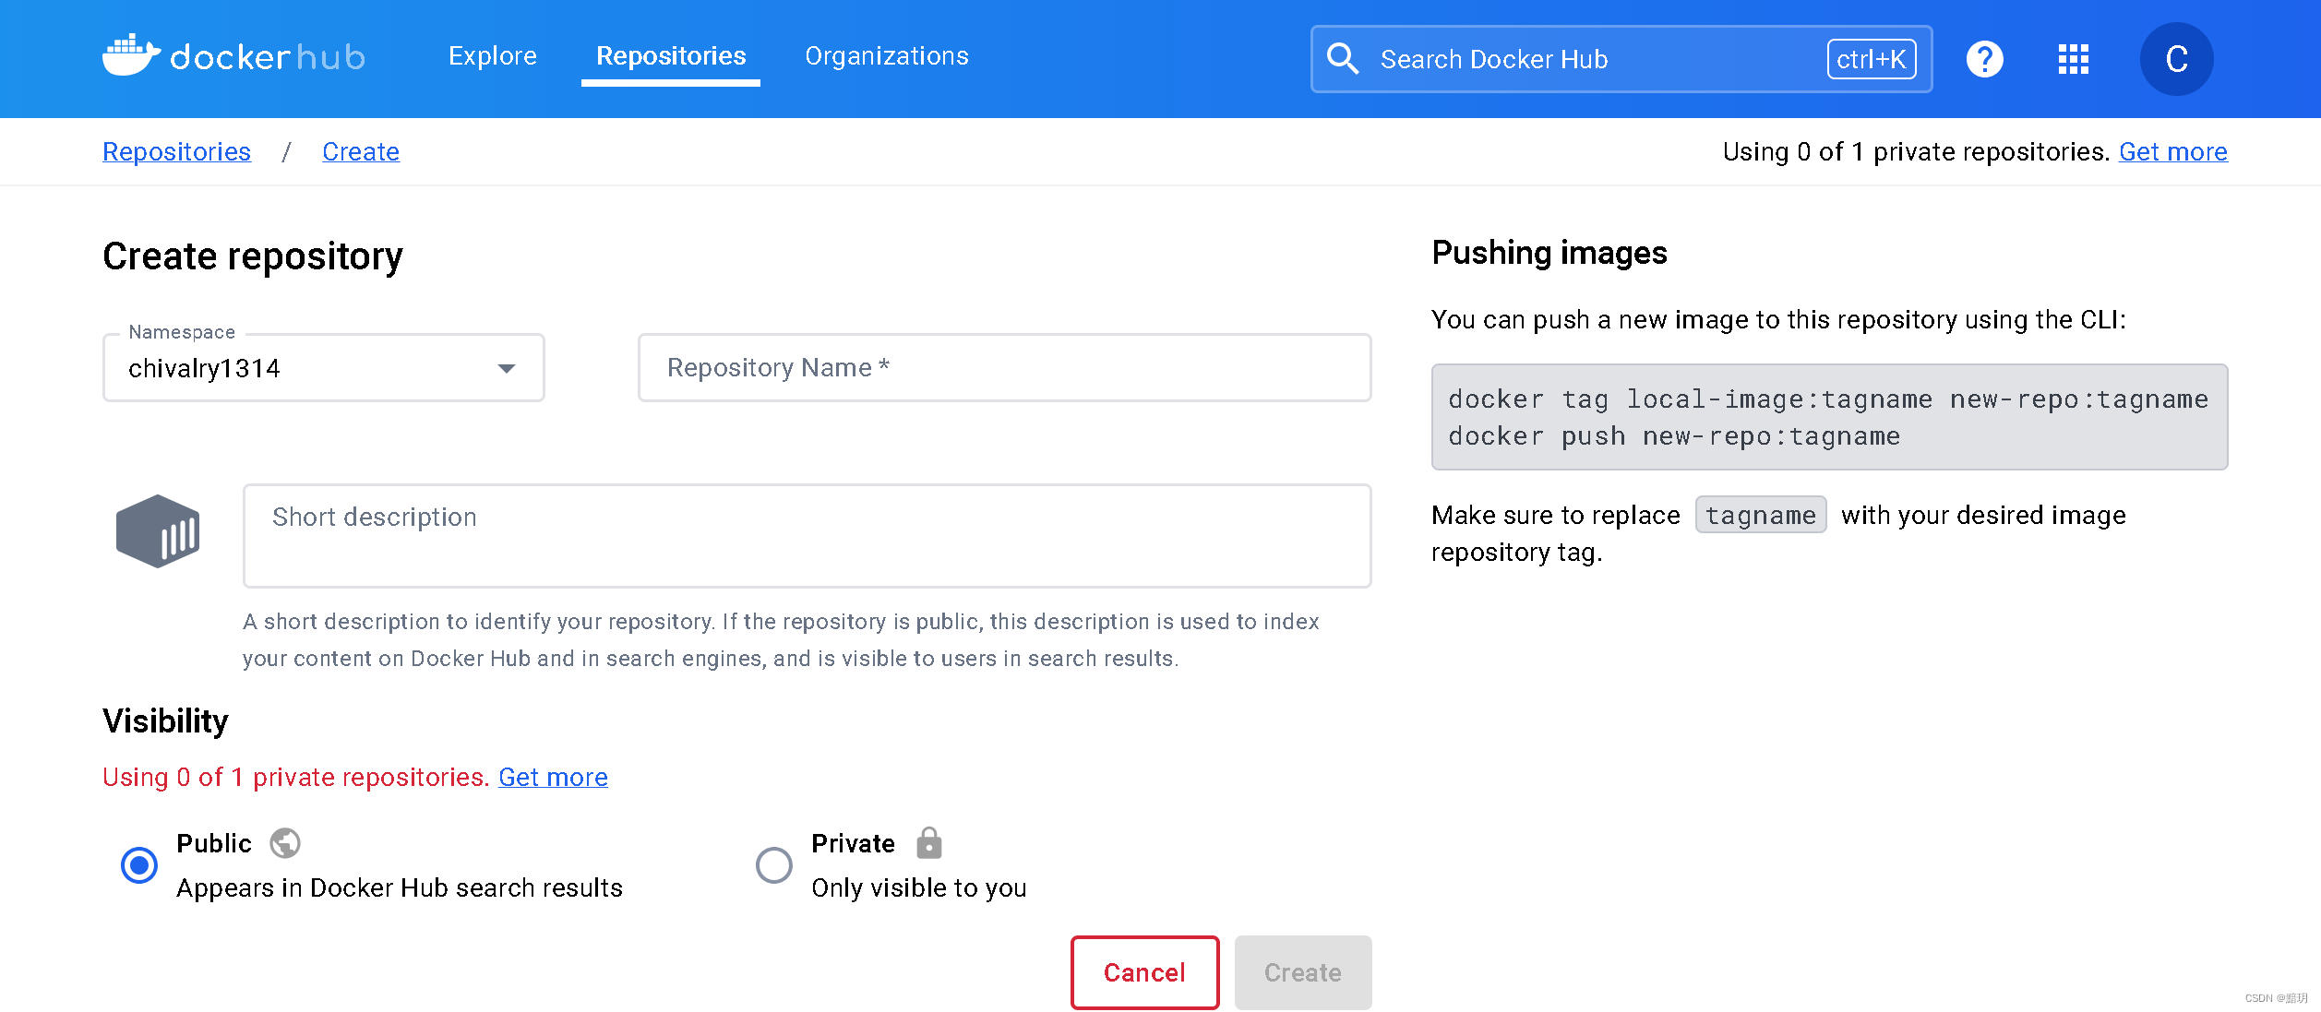Click 'Only visible to you' text
The height and width of the screenshot is (1012, 2321).
918,887
